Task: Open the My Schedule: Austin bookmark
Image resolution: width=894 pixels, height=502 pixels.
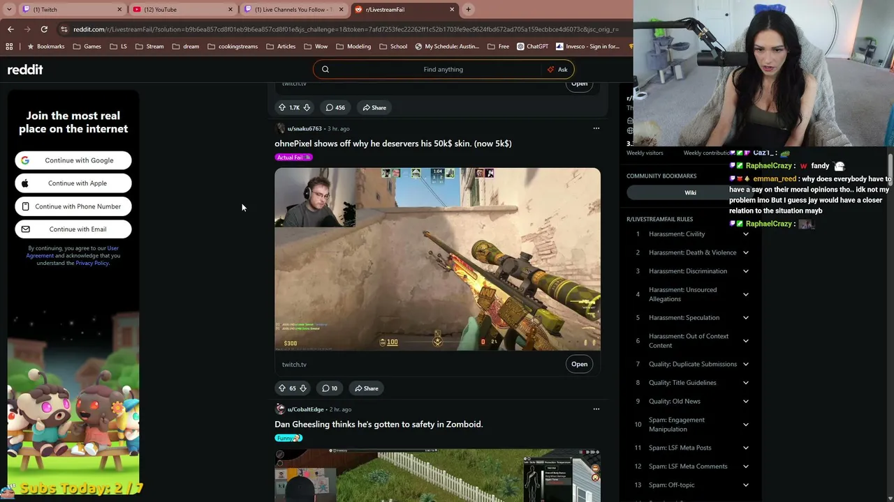Action: (447, 47)
